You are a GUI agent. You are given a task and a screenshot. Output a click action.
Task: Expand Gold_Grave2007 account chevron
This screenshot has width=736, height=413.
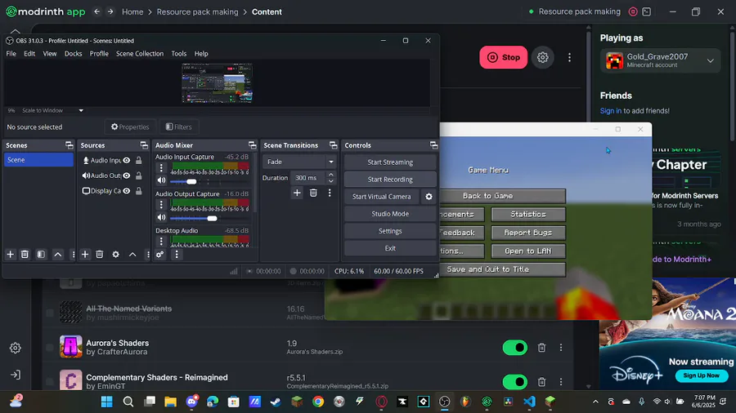[710, 61]
